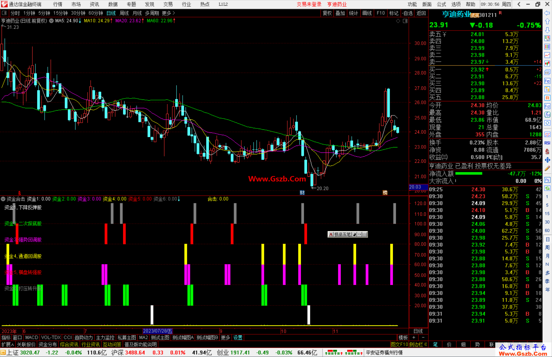Click the 财 marker below the chart
Viewport: 552px width, 357px height.
pos(302,193)
